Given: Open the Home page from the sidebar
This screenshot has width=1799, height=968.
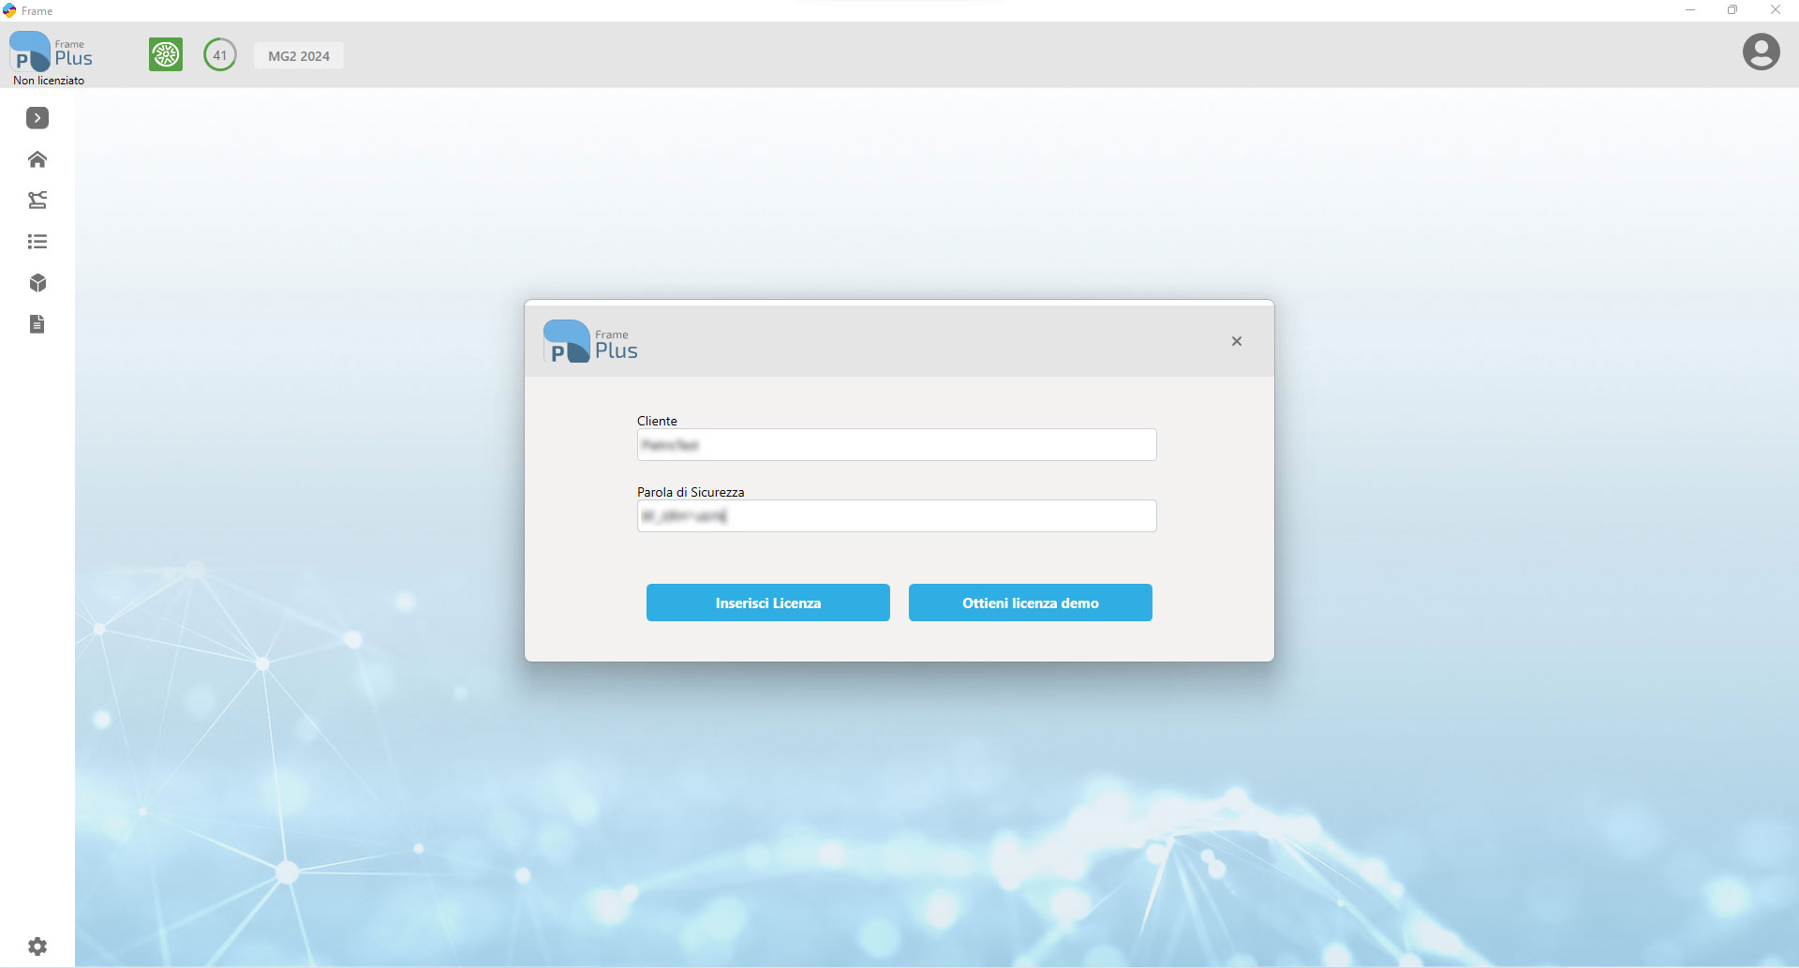Looking at the screenshot, I should (x=37, y=159).
